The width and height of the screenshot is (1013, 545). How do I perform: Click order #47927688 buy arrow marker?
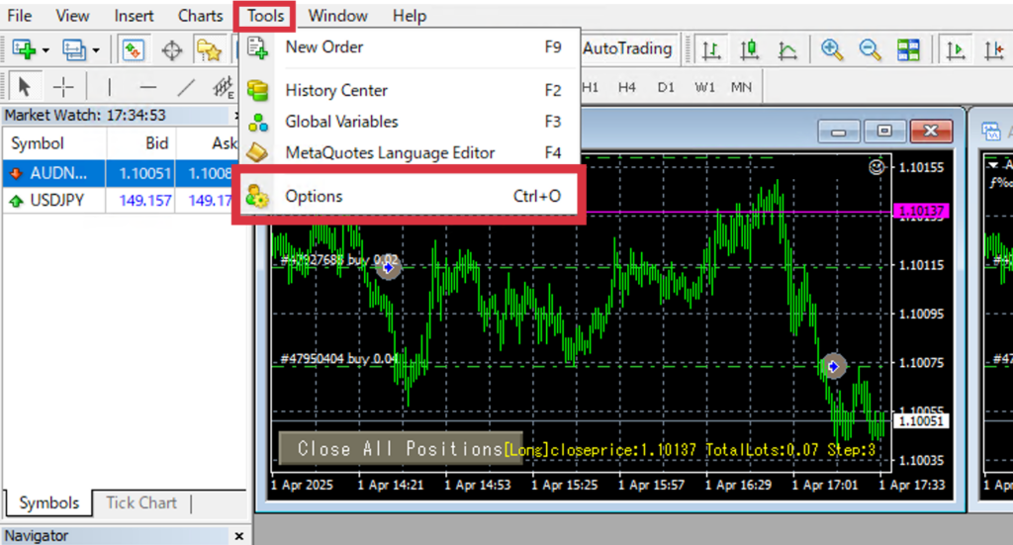[x=388, y=267]
